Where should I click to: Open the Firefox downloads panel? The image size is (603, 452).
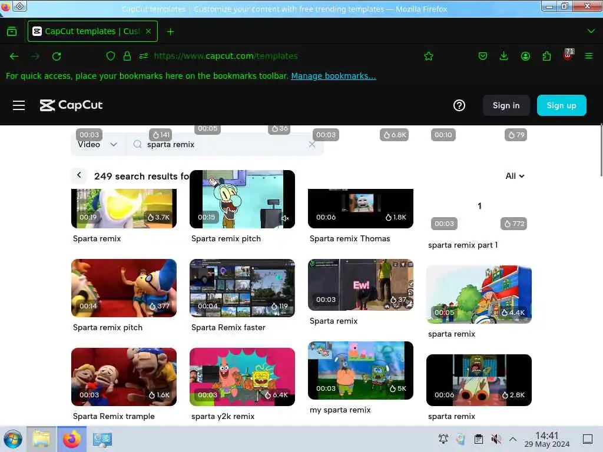point(504,56)
